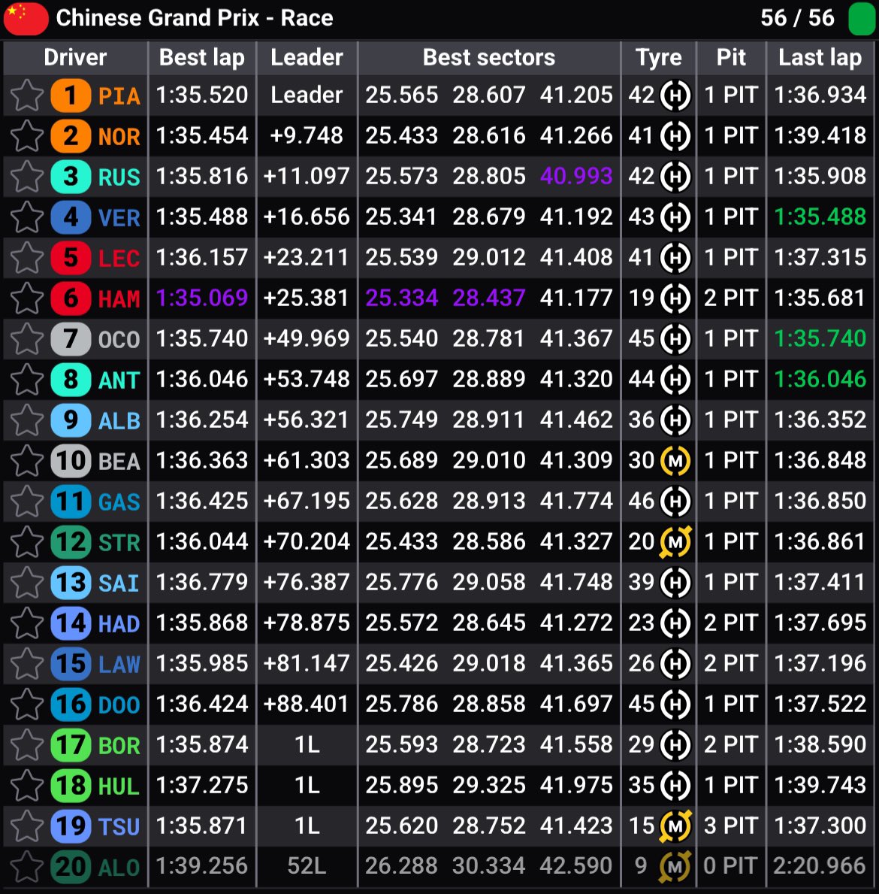
Task: Click HAD's hard tyre compound icon
Action: 675,623
